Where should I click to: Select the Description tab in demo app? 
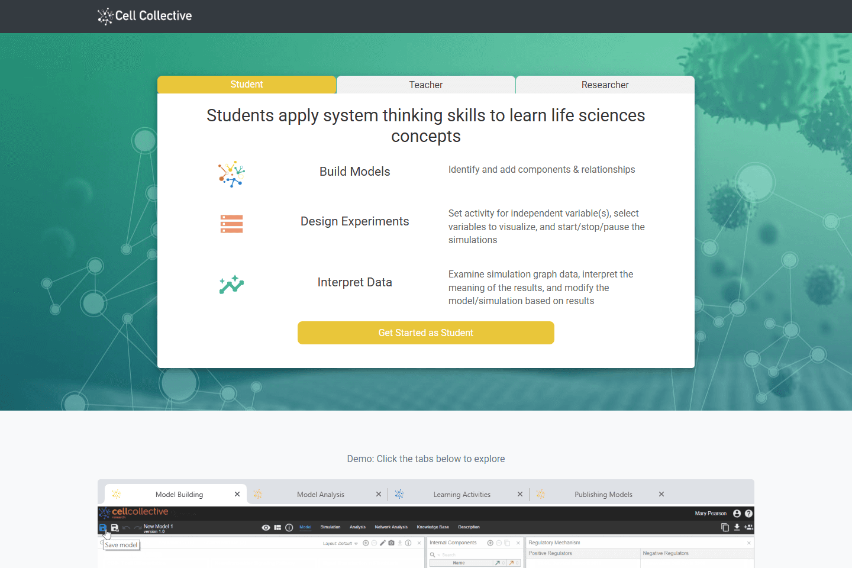coord(469,527)
